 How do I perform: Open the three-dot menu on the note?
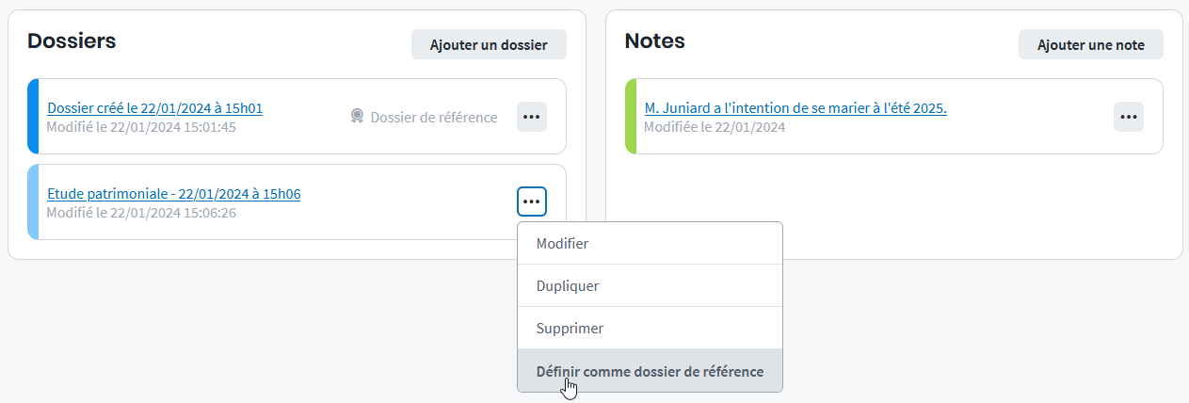coord(1129,117)
